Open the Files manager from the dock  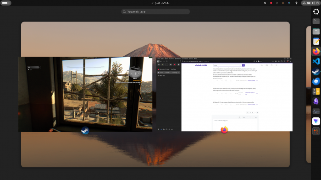[316, 31]
